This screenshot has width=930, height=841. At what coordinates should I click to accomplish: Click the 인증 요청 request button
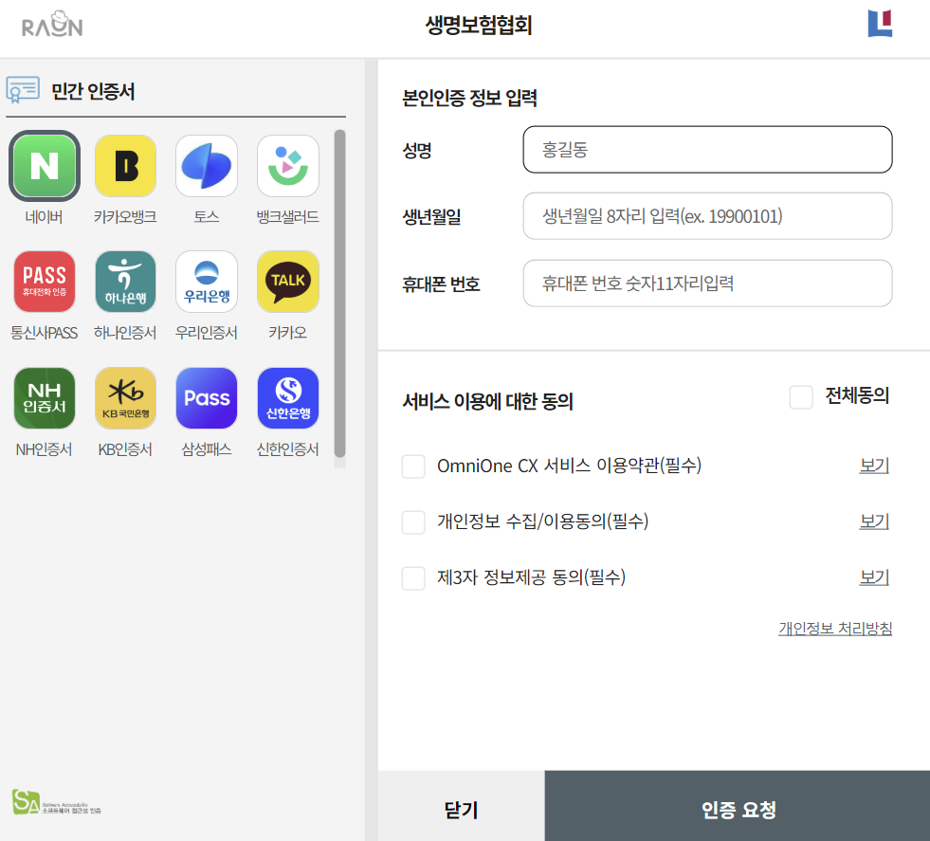tap(738, 806)
